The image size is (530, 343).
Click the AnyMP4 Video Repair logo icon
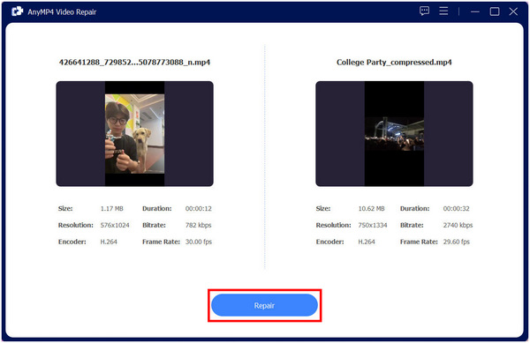(17, 11)
